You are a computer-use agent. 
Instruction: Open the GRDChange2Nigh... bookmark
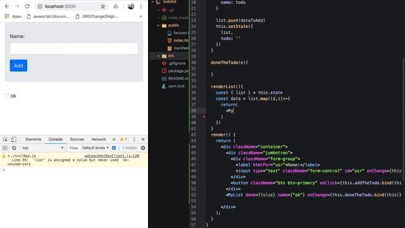point(97,16)
